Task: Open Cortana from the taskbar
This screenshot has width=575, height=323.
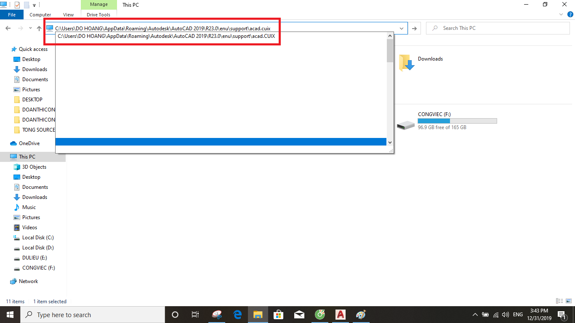Action: 175,315
